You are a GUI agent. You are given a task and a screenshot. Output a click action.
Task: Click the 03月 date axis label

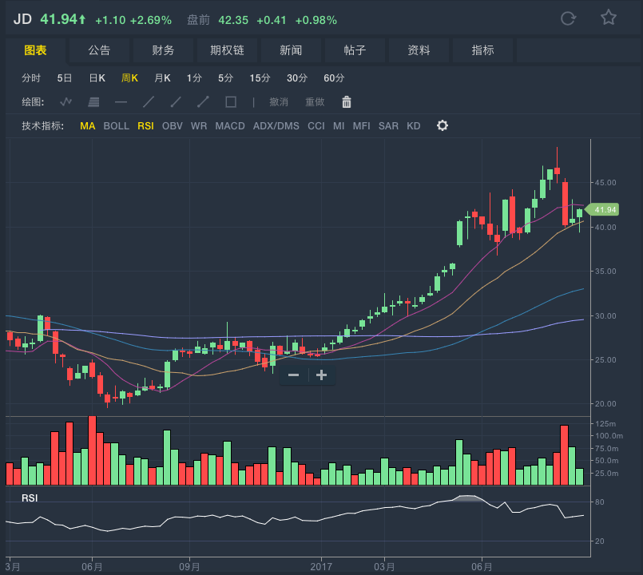click(384, 567)
